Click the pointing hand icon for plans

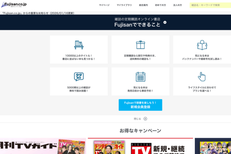tap(202, 77)
